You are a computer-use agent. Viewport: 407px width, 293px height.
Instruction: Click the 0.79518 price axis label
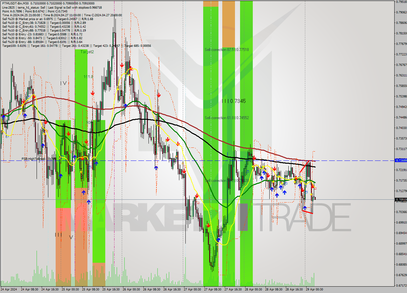click(401, 2)
